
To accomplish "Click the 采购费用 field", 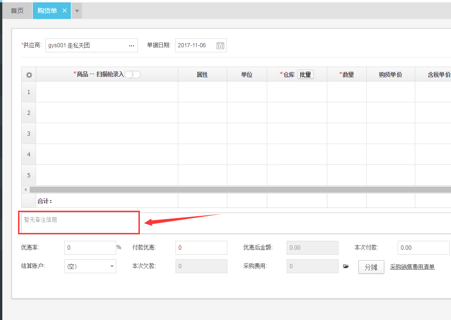I will [x=313, y=266].
